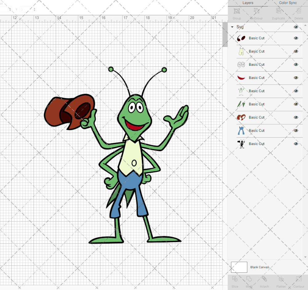The image size is (308, 290).
Task: Hide the entire Svg group
Action: point(296,27)
